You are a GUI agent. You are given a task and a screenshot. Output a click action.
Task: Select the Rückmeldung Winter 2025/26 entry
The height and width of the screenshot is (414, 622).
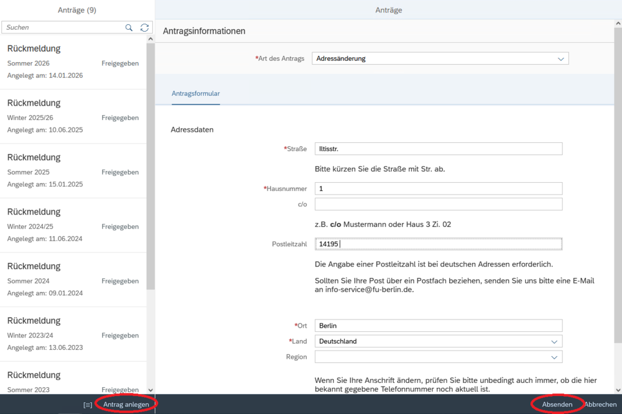coord(73,117)
